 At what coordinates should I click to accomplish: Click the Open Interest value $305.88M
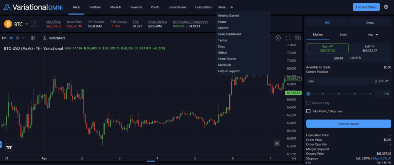click(155, 26)
